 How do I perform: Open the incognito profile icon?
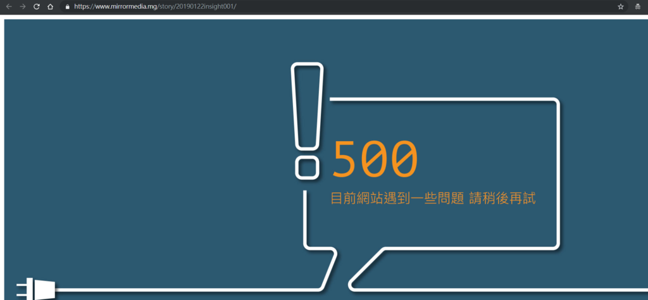[x=638, y=6]
